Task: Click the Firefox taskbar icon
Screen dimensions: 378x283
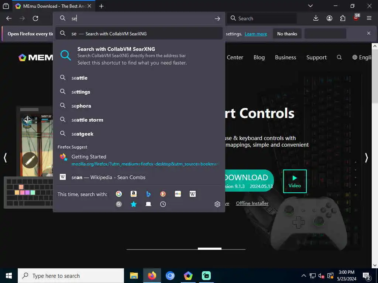Action: (x=152, y=276)
